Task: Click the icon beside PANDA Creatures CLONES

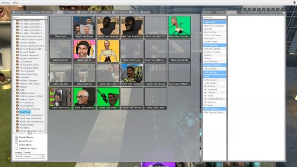Action: (17, 96)
